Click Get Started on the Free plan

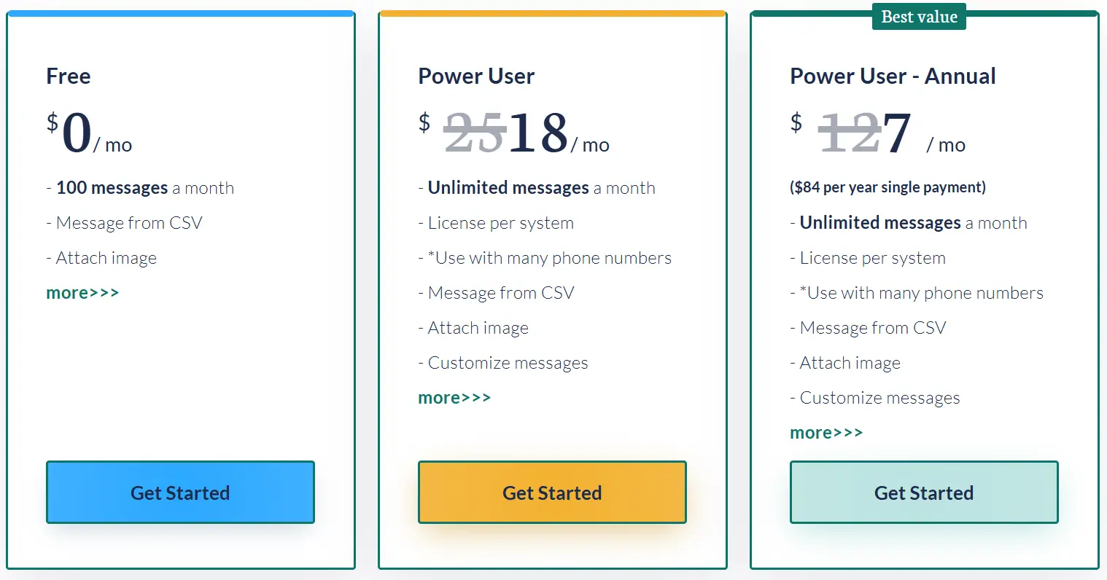point(180,493)
